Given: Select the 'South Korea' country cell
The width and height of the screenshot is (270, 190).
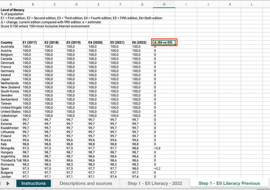Looking at the screenshot, I should coord(11,91).
